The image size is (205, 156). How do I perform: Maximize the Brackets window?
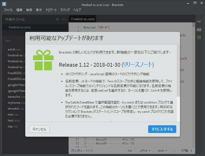pyautogui.click(x=195, y=3)
